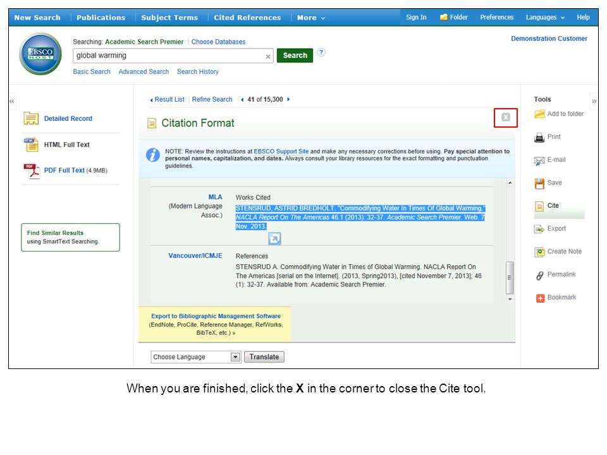
Task: Click the Bookmark plus icon
Action: tap(540, 298)
